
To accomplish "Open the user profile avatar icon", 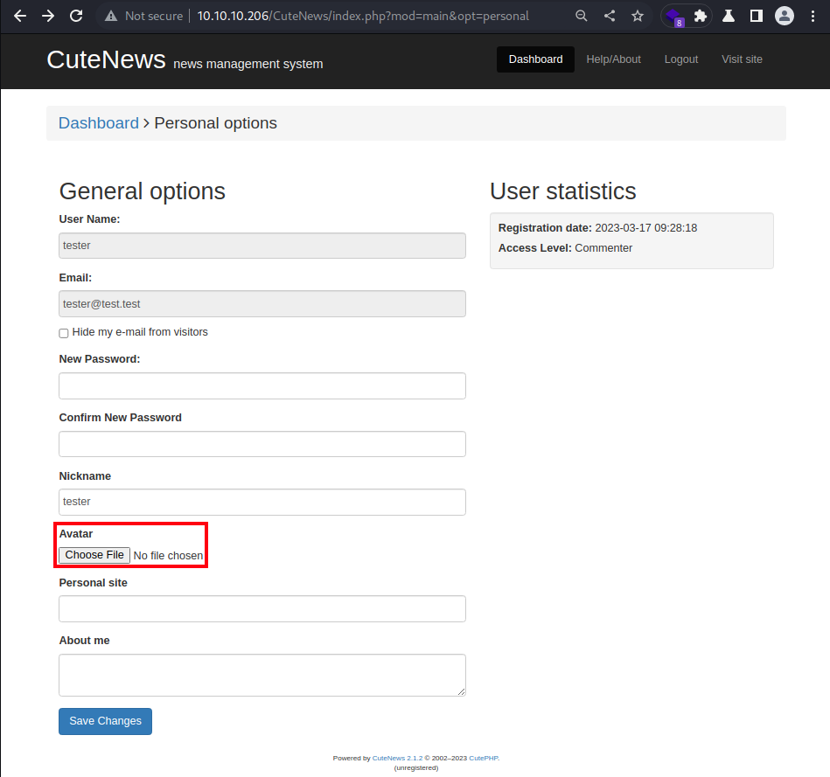I will 785,16.
